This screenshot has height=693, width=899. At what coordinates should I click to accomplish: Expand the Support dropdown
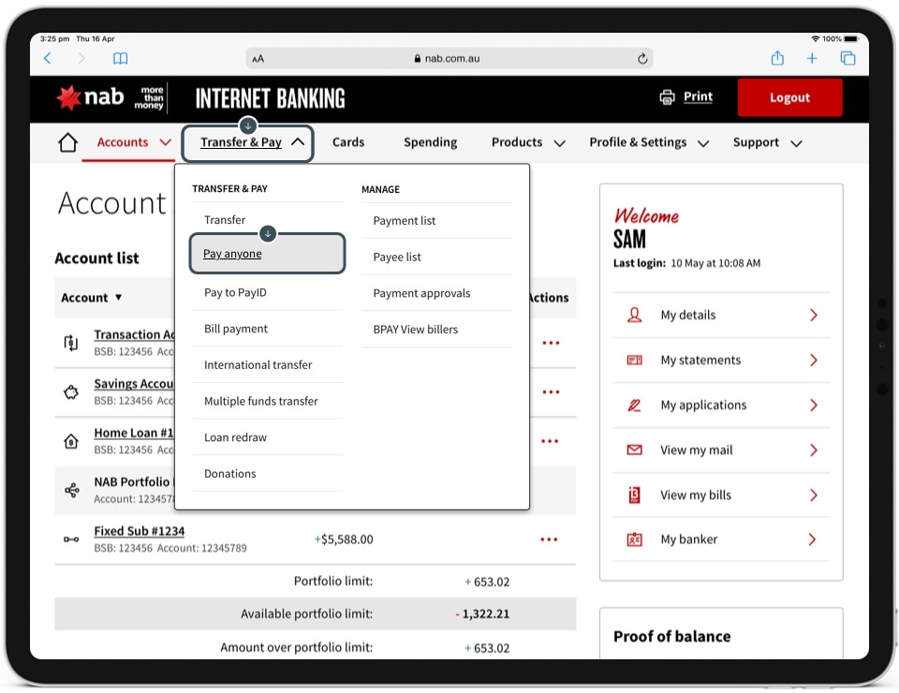796,143
